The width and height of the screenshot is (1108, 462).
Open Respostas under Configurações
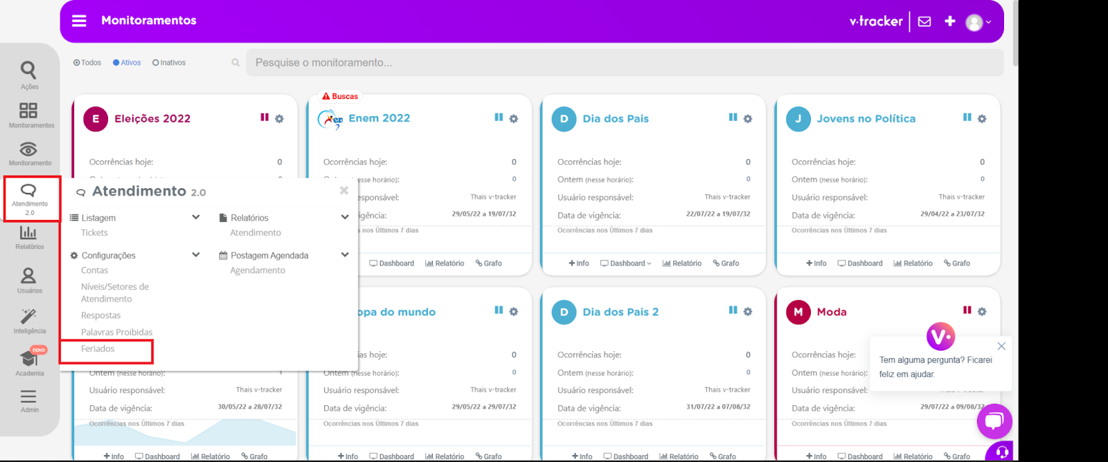click(x=100, y=315)
